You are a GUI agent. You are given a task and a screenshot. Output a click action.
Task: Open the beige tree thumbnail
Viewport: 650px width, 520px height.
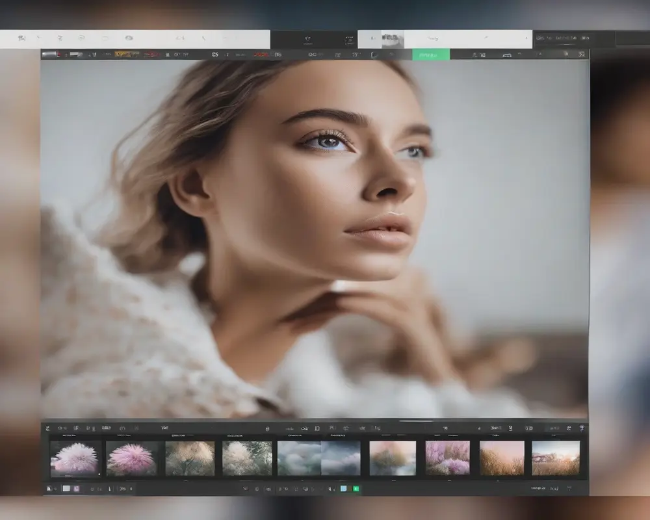click(190, 458)
